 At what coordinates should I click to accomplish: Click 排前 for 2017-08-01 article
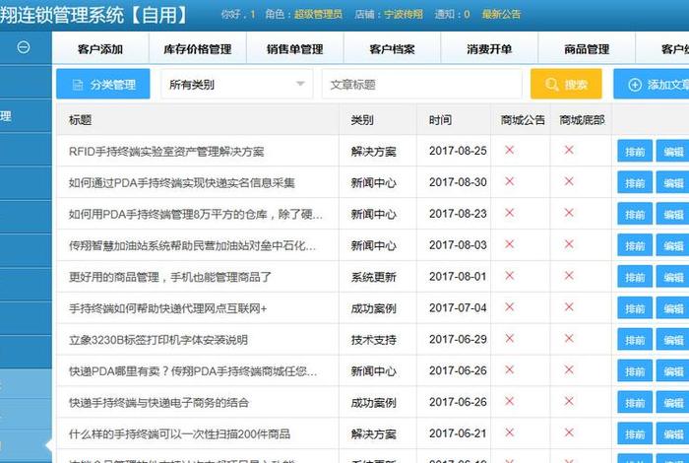pos(635,277)
